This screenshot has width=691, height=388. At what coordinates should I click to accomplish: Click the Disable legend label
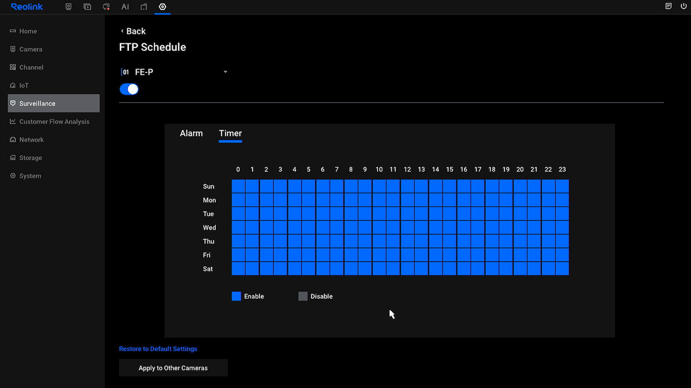(x=321, y=296)
